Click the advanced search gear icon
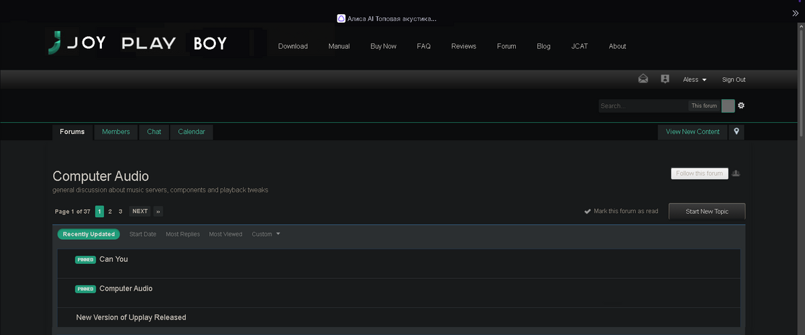The height and width of the screenshot is (335, 805). [x=741, y=106]
